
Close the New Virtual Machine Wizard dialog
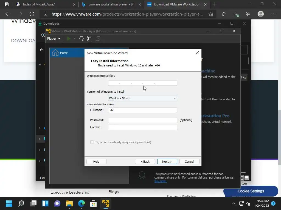[x=197, y=53]
